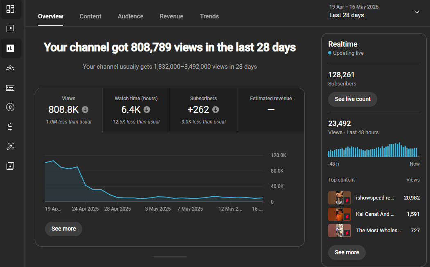Open the Content videos sidebar icon
430x267 pixels.
[10, 29]
